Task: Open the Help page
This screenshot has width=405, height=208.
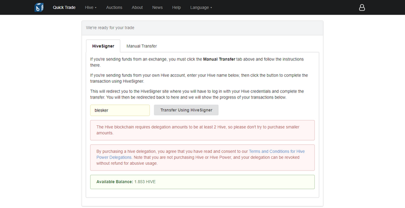Action: [177, 7]
